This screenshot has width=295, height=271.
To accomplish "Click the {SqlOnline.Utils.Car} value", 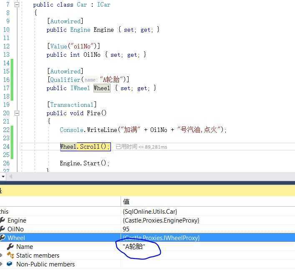I will point(150,211).
